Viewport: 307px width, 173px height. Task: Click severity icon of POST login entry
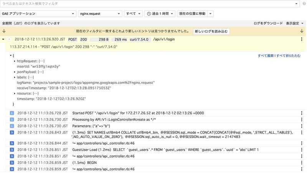pyautogui.click(x=9, y=40)
